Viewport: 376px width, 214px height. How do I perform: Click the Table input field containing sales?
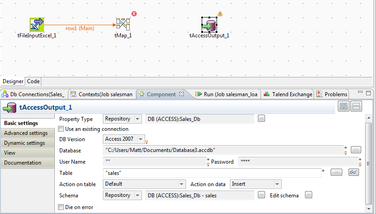tap(212, 173)
